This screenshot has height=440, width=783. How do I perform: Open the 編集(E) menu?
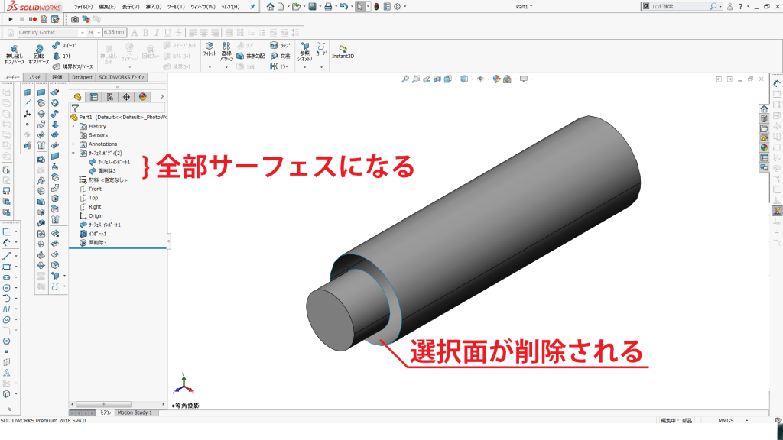pos(107,7)
